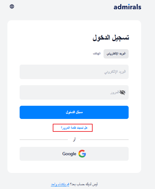Image resolution: width=155 pixels, height=189 pixels.
Task: Click the أو divider text
Action: [74, 139]
